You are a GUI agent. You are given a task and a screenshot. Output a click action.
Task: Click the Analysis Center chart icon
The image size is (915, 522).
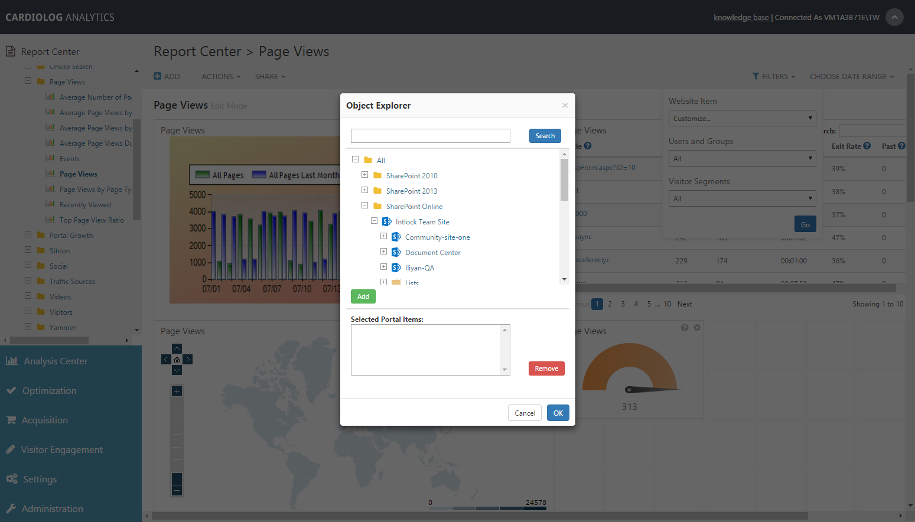pos(12,361)
